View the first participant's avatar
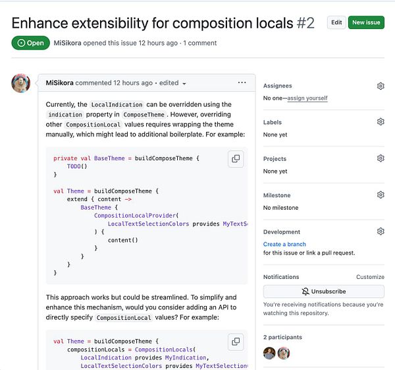Image resolution: width=395 pixels, height=370 pixels. click(269, 353)
